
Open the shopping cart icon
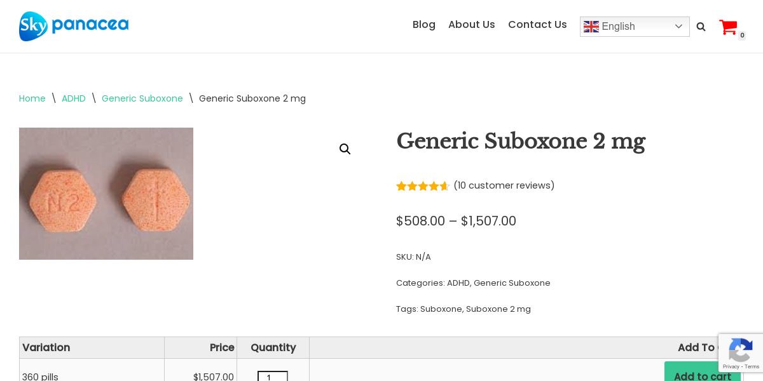point(728,27)
